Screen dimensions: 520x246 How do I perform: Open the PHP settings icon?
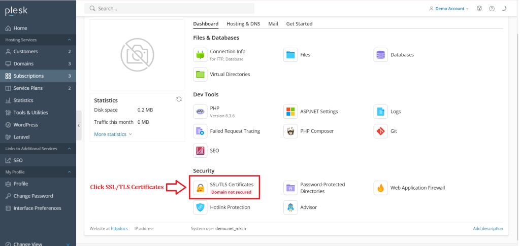(x=200, y=112)
